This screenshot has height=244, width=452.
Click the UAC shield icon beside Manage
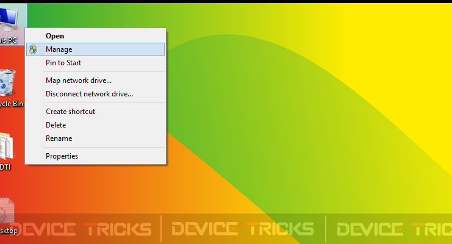click(x=33, y=49)
